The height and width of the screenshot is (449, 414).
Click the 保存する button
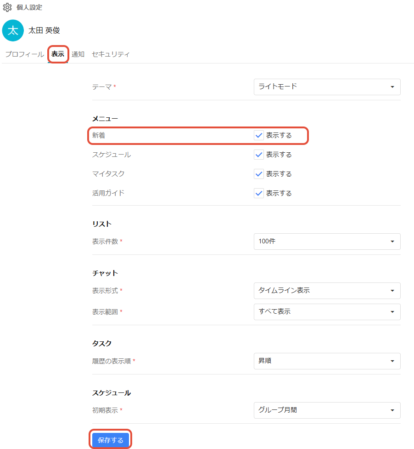[110, 440]
